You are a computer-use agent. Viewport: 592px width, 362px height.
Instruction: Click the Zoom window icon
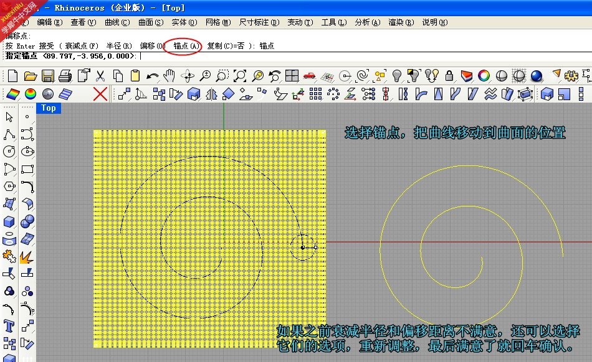tap(222, 76)
